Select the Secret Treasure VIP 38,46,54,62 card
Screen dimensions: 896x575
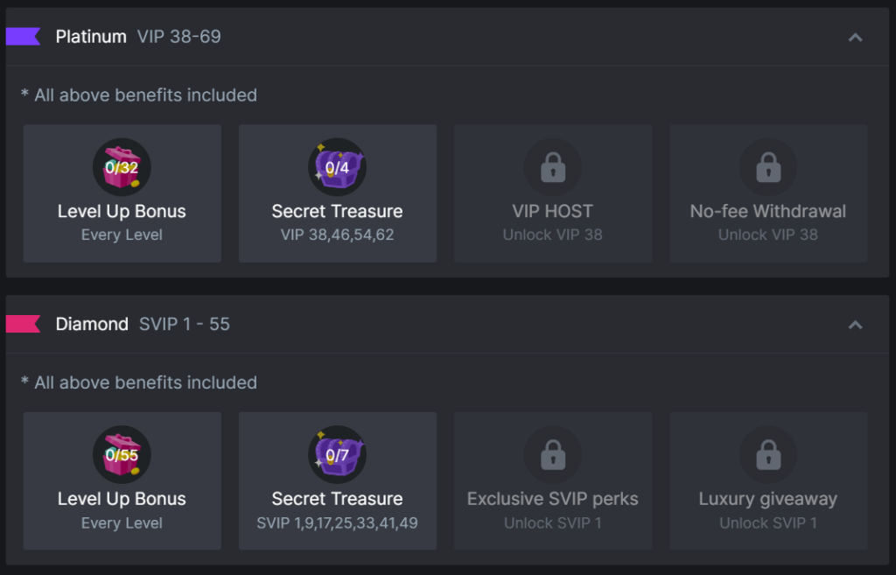pyautogui.click(x=338, y=193)
